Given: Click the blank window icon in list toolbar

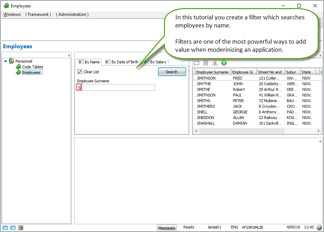Looking at the screenshot, I should click(x=197, y=63).
